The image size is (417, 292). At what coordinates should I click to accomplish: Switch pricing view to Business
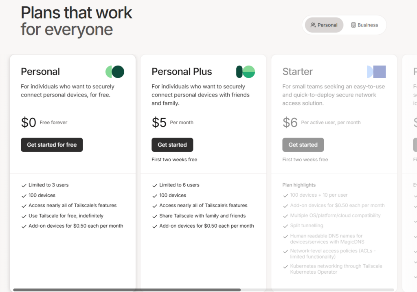click(x=364, y=25)
